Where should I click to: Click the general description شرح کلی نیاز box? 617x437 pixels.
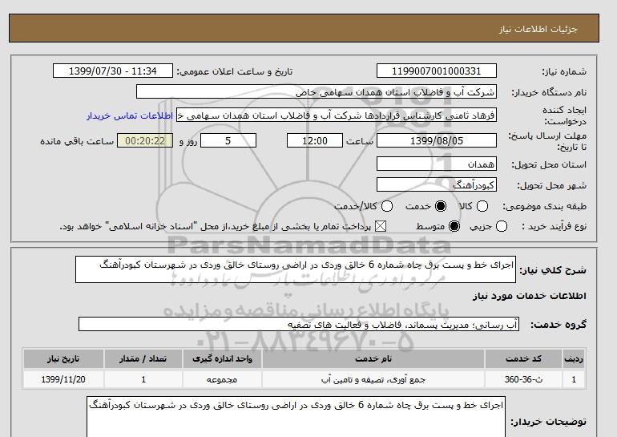pyautogui.click(x=296, y=269)
